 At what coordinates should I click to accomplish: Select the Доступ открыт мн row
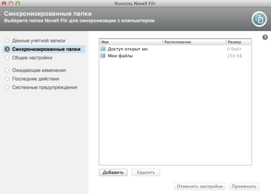point(175,49)
